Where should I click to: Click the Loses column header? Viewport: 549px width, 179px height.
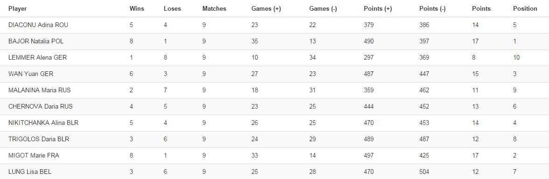click(x=172, y=9)
